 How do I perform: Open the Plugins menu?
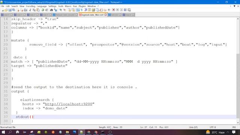pyautogui.click(x=82, y=6)
